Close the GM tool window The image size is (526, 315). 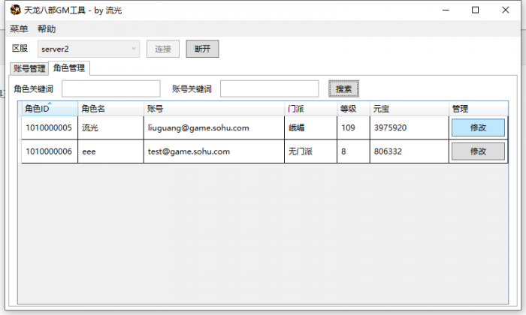coord(506,10)
